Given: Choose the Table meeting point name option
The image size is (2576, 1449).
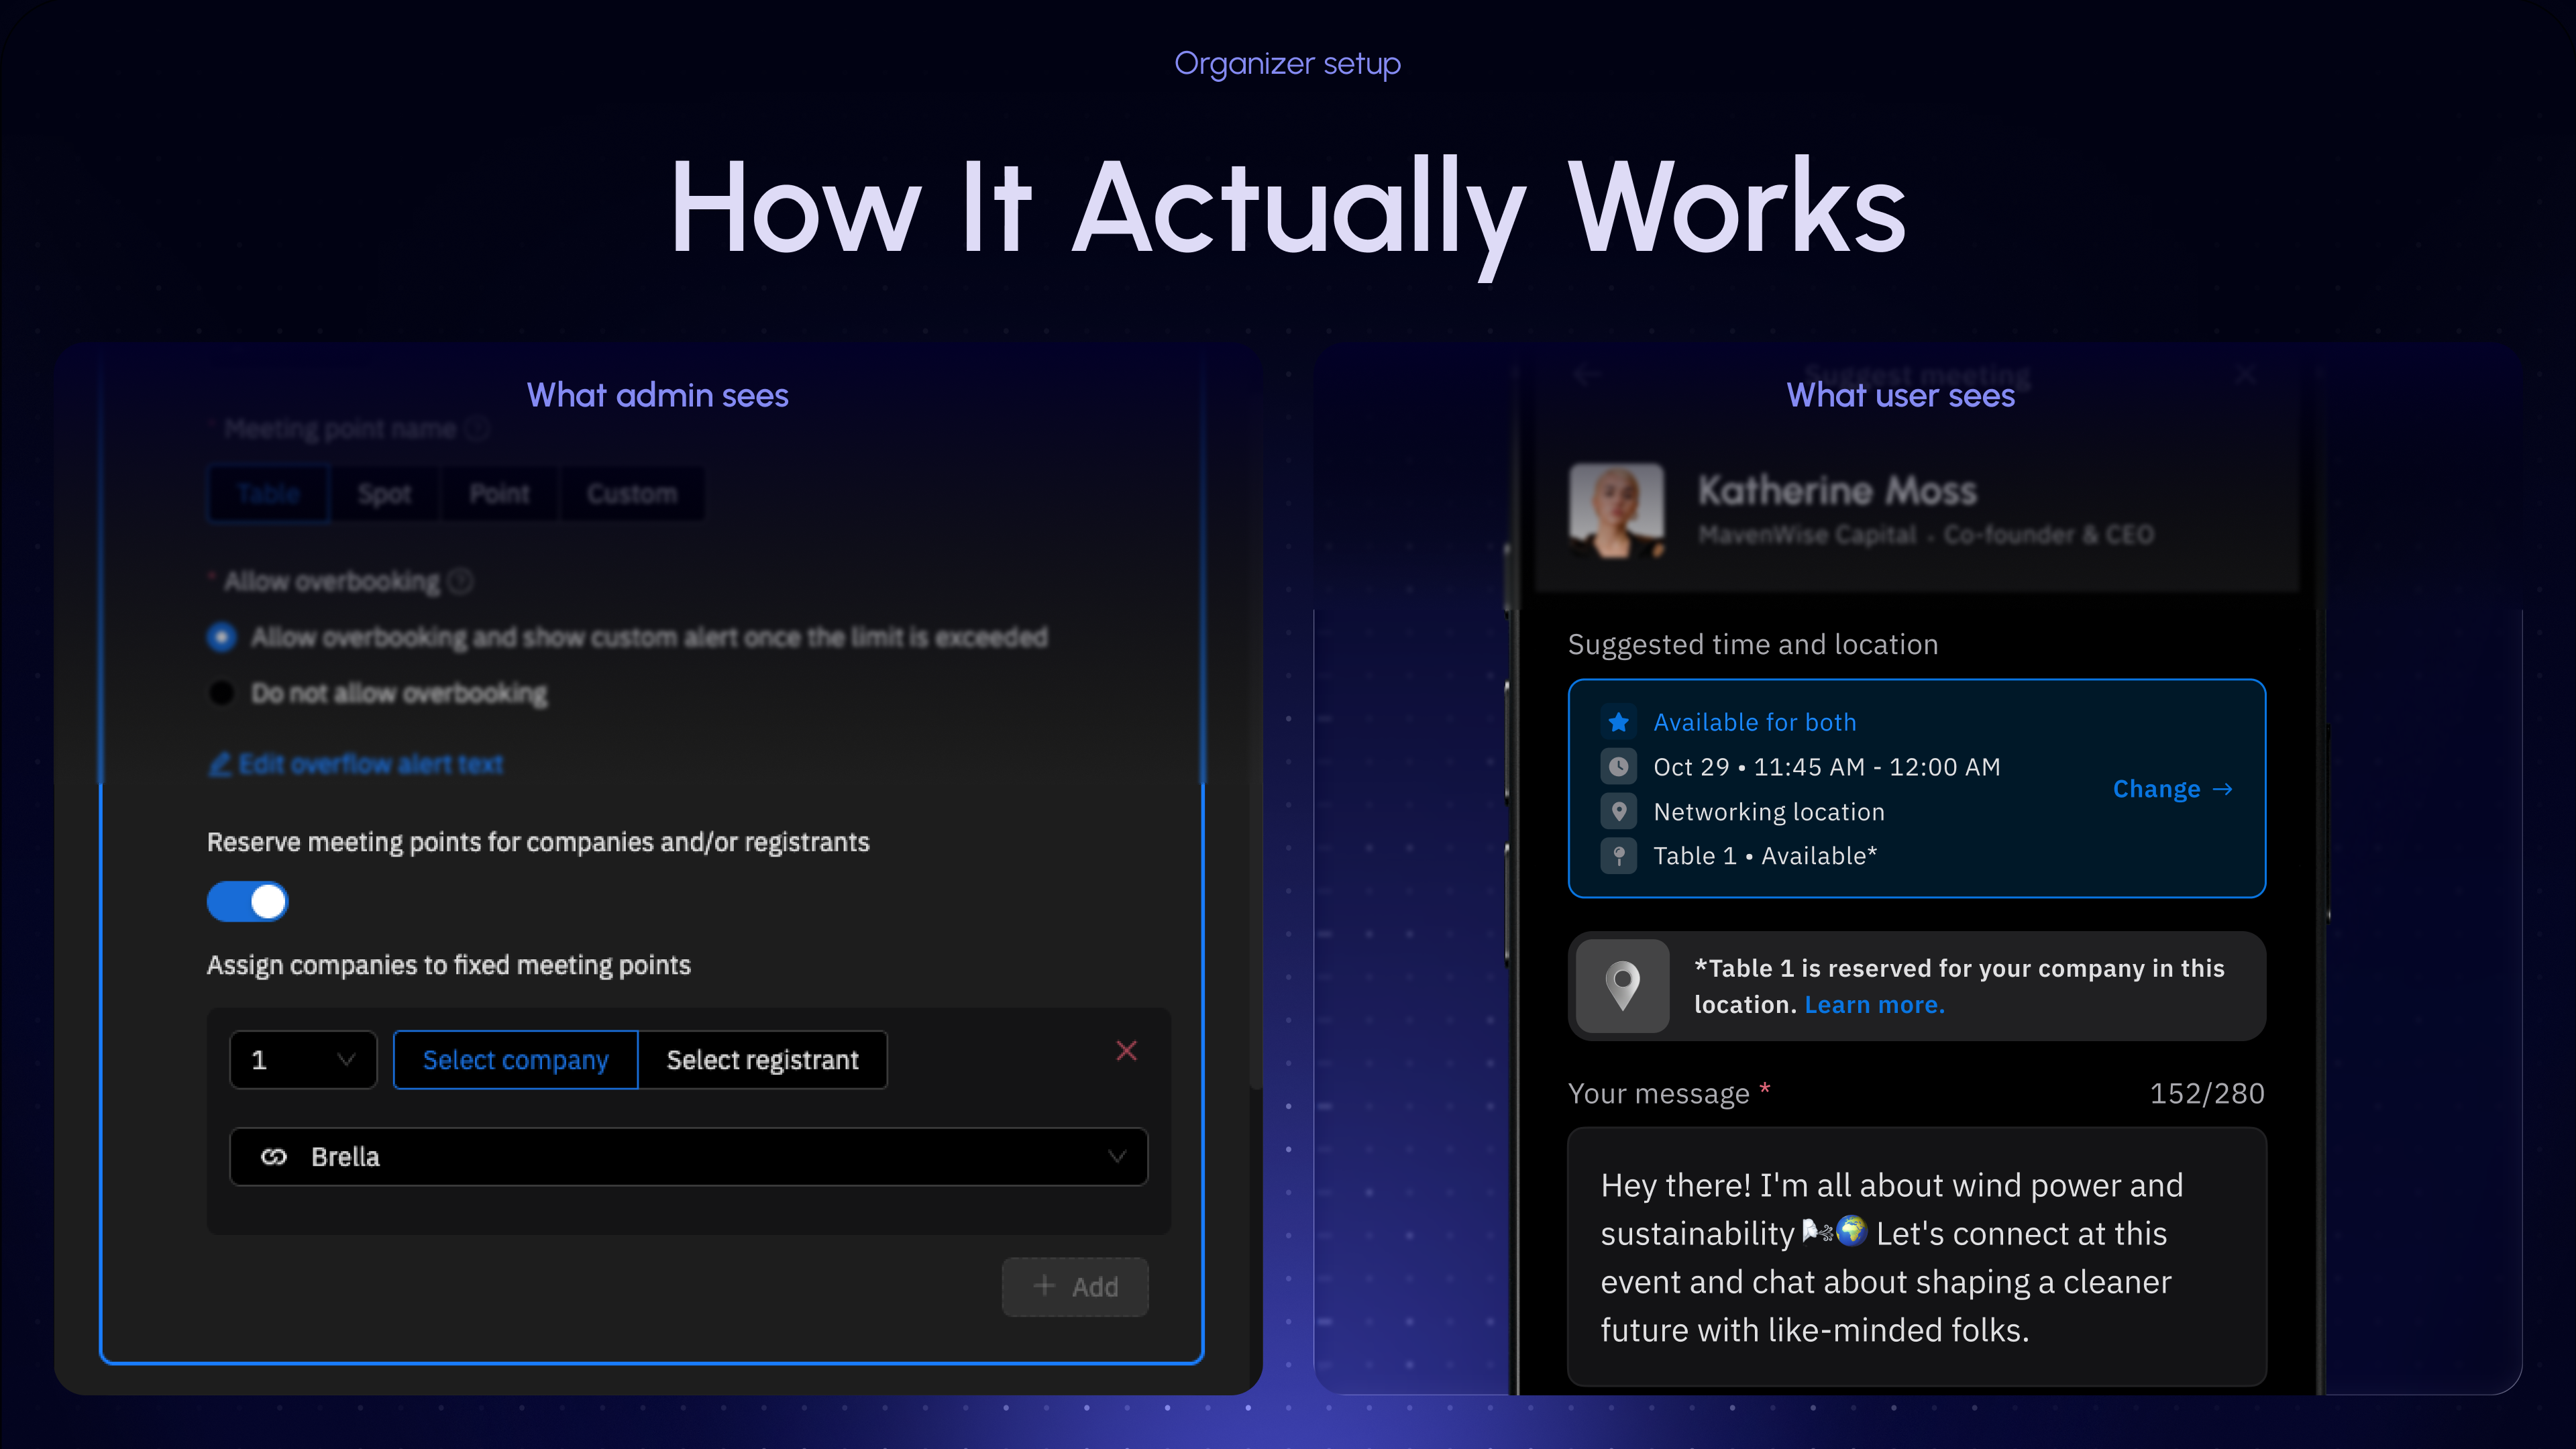Looking at the screenshot, I should click(x=268, y=494).
